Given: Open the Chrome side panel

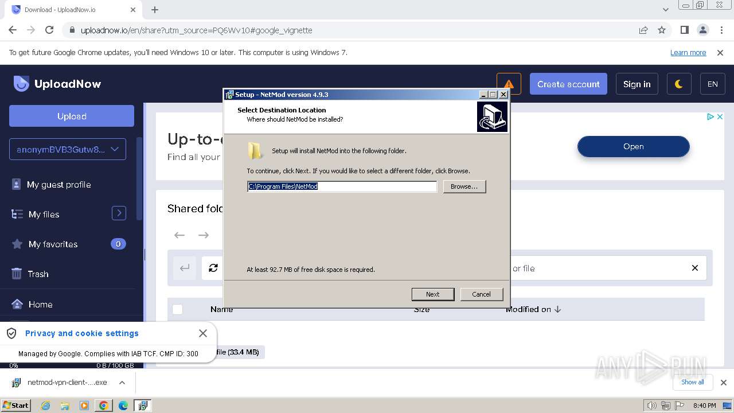Looking at the screenshot, I should [684, 30].
